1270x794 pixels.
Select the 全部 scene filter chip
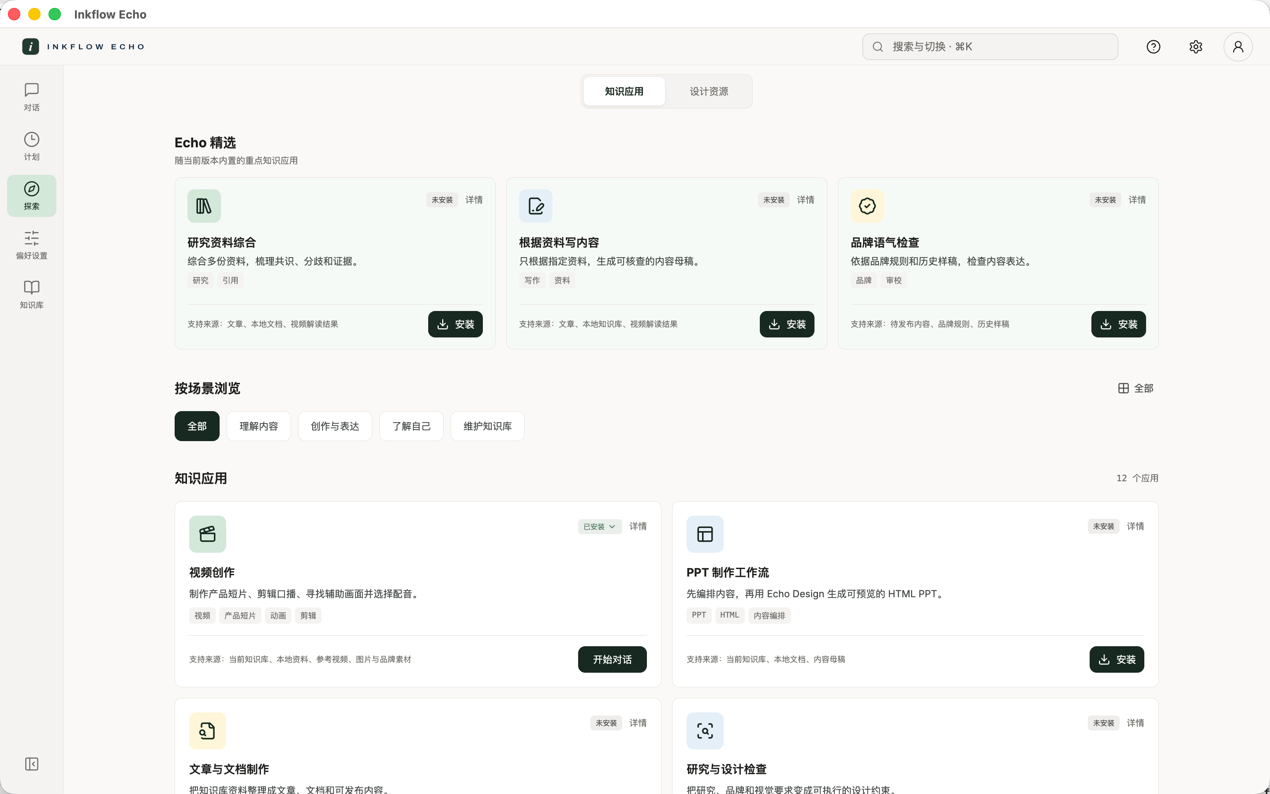(197, 426)
